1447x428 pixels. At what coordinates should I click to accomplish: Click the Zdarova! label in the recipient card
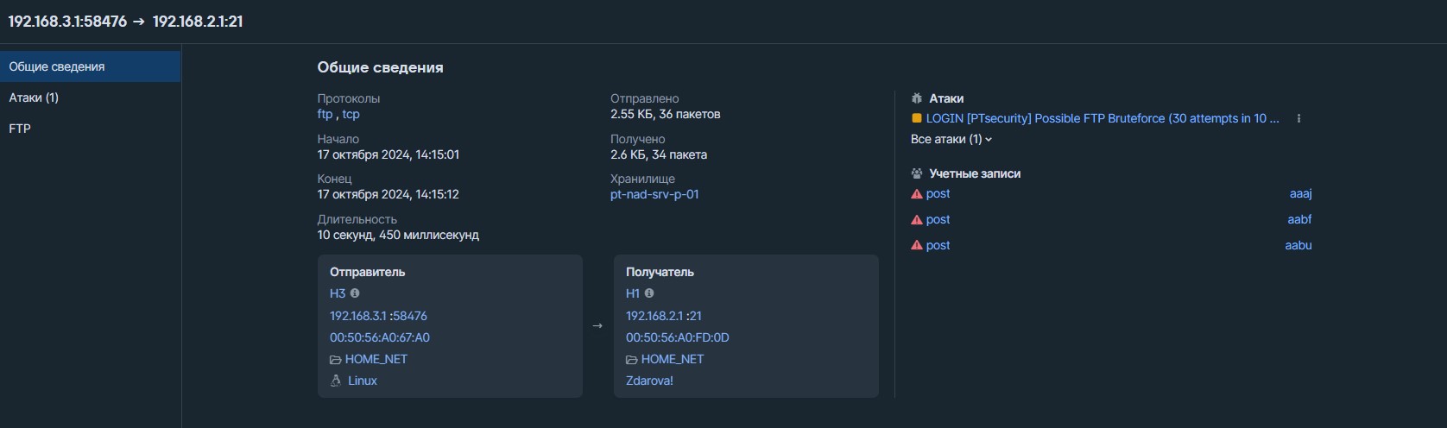point(649,381)
